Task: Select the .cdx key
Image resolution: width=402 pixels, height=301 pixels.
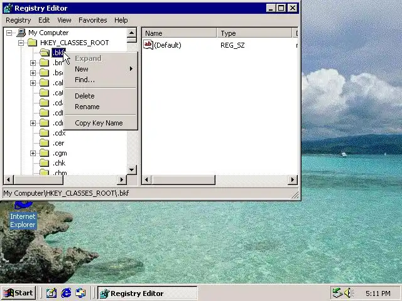Action: [59, 133]
